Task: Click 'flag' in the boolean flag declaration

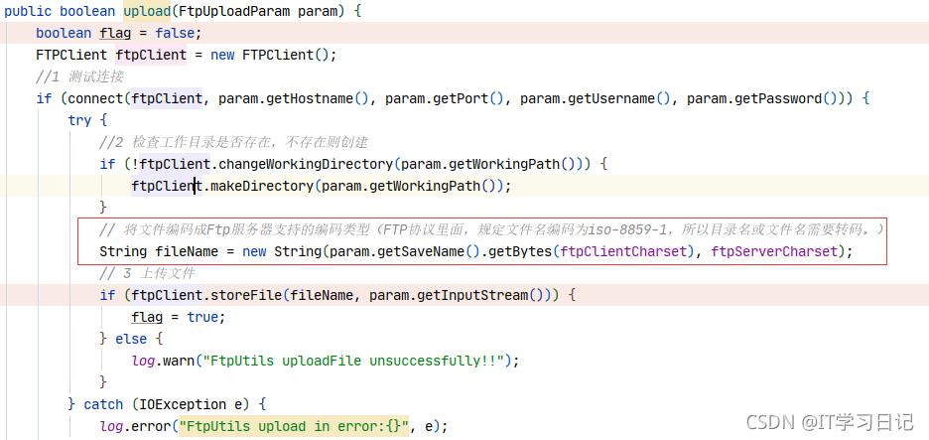Action: (x=115, y=33)
